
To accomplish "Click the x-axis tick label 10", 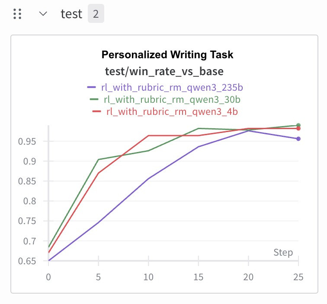I will click(x=148, y=277).
